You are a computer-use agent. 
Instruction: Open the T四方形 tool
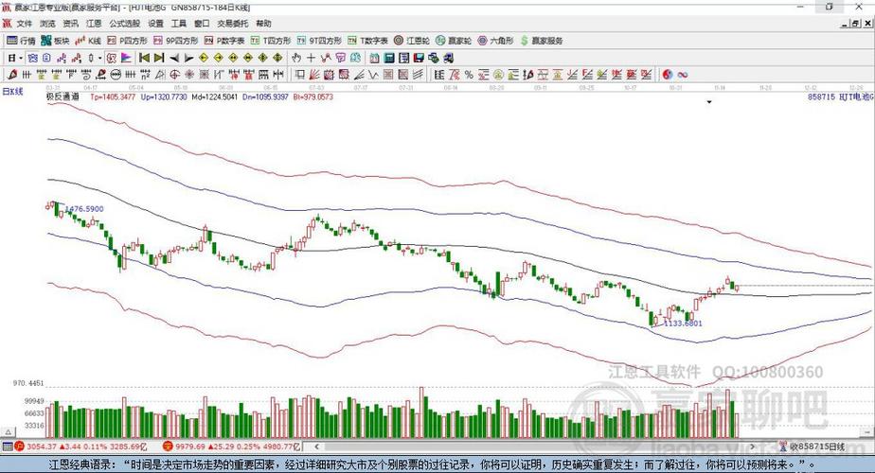coord(271,41)
